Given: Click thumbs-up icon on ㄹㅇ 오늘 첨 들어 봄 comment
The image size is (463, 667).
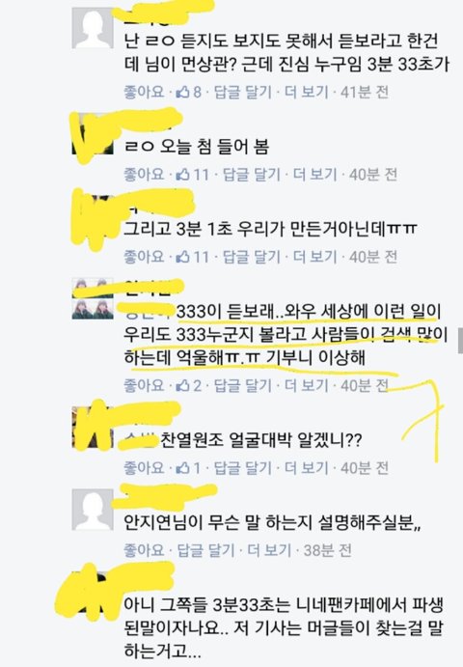Looking at the screenshot, I should [x=183, y=174].
